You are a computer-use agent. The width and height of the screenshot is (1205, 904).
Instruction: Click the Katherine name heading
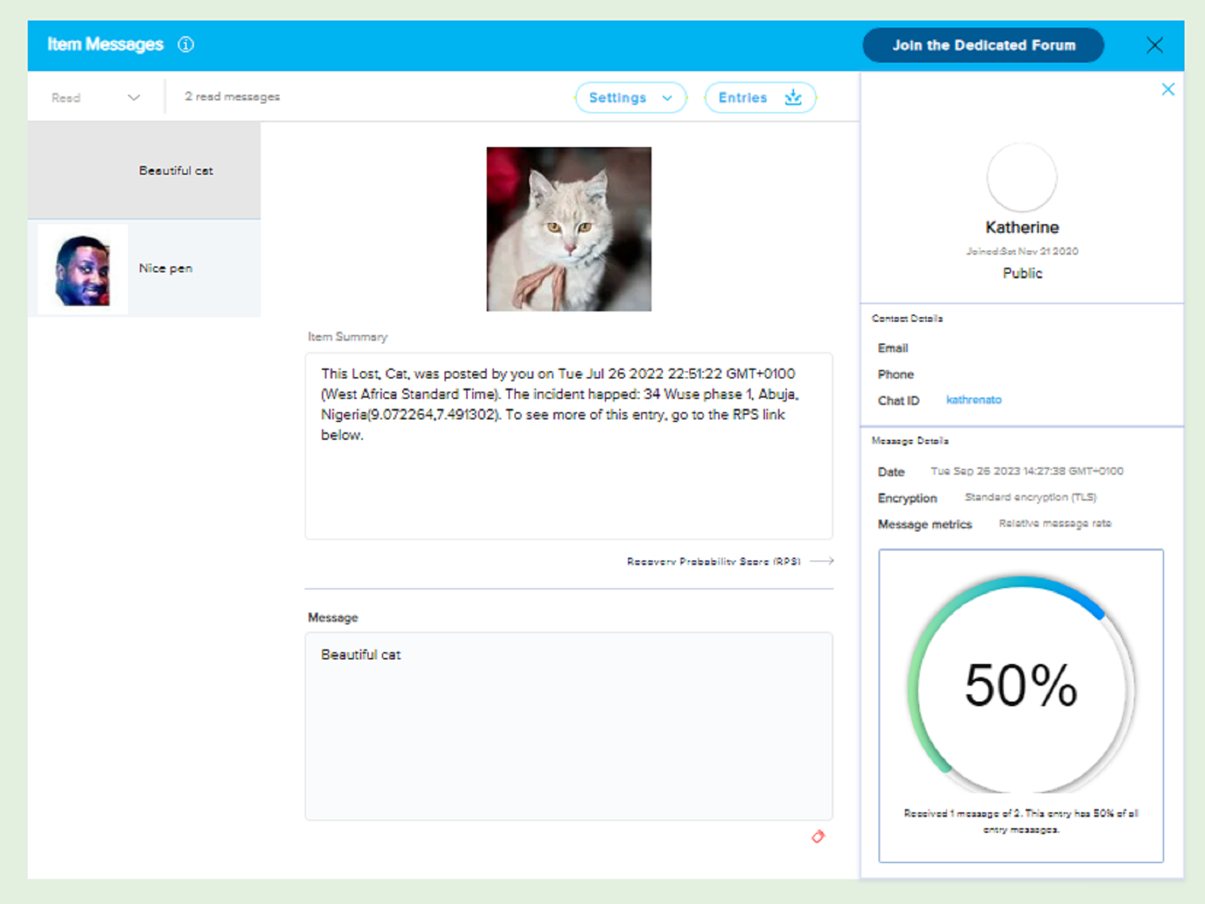1022,227
